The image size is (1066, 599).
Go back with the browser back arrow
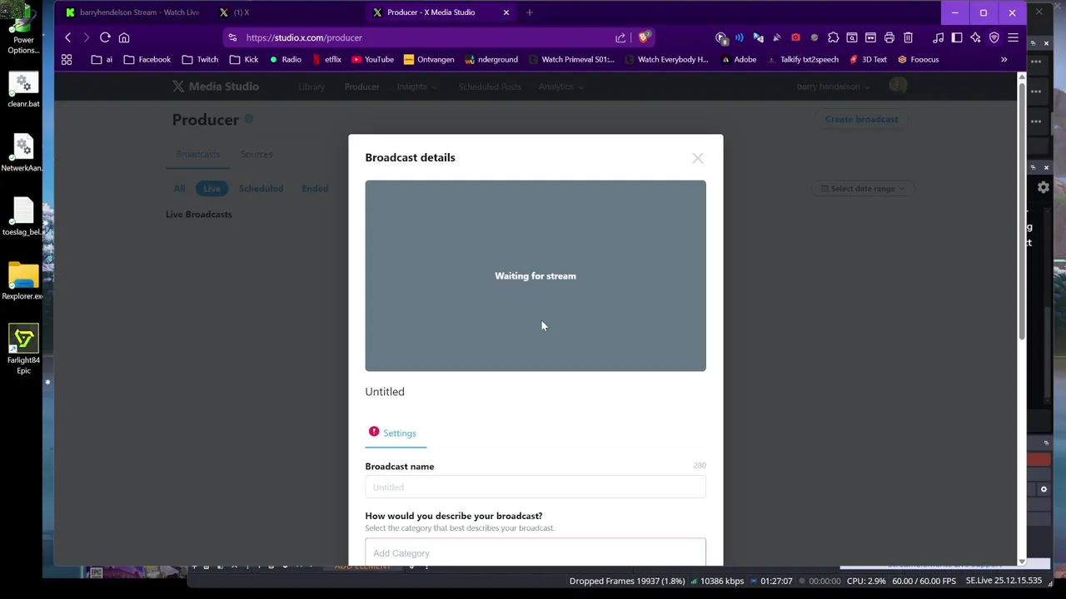pyautogui.click(x=68, y=37)
